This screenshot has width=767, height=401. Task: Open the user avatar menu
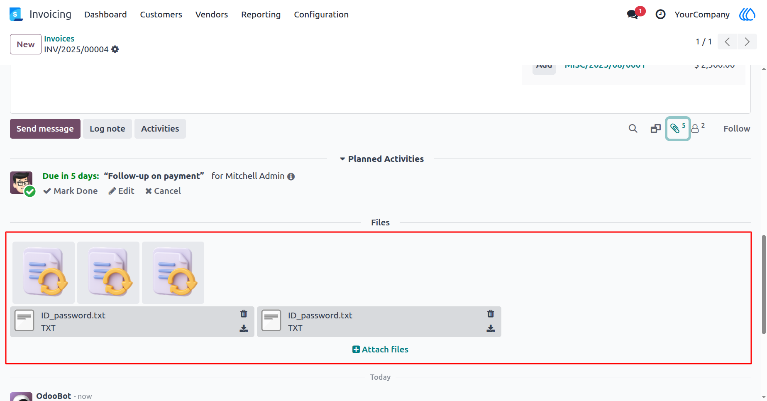point(747,15)
